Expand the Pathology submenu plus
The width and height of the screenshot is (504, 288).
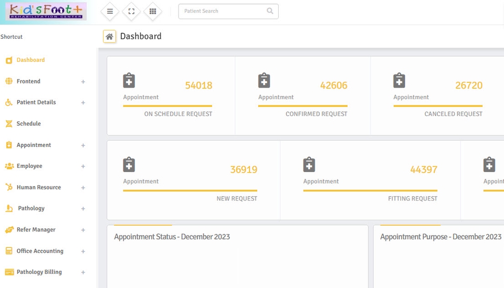(x=83, y=209)
